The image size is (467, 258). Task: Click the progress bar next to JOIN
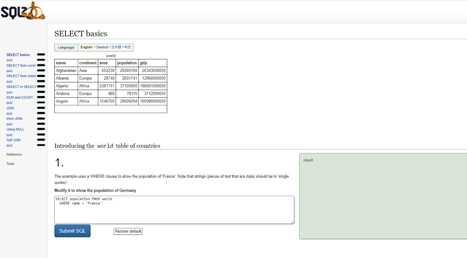pyautogui.click(x=41, y=108)
